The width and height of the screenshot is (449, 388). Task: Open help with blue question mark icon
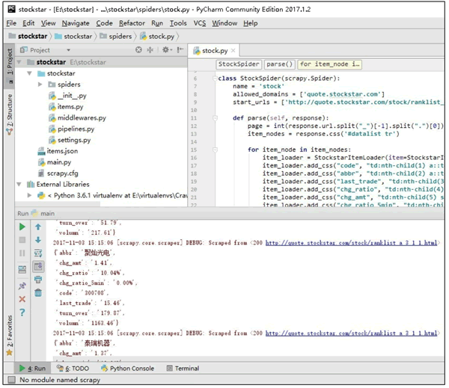pyautogui.click(x=22, y=312)
